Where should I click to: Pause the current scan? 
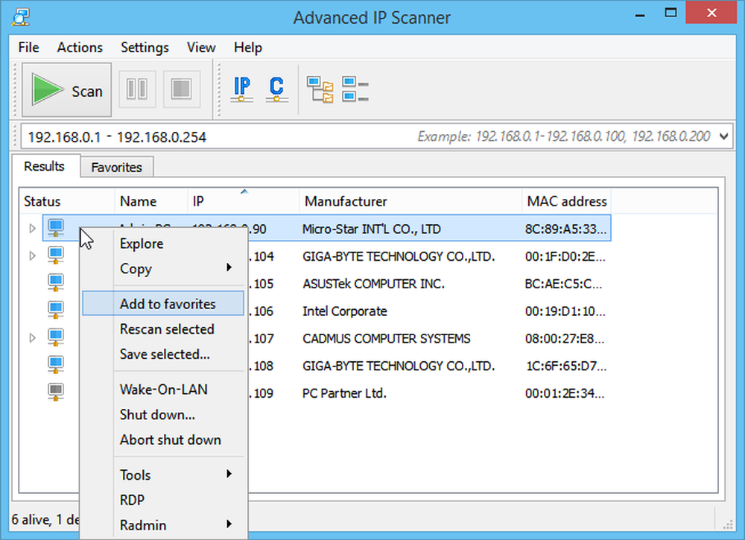pyautogui.click(x=137, y=89)
